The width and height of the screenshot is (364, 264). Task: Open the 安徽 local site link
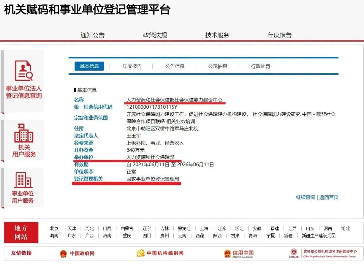click(257, 229)
